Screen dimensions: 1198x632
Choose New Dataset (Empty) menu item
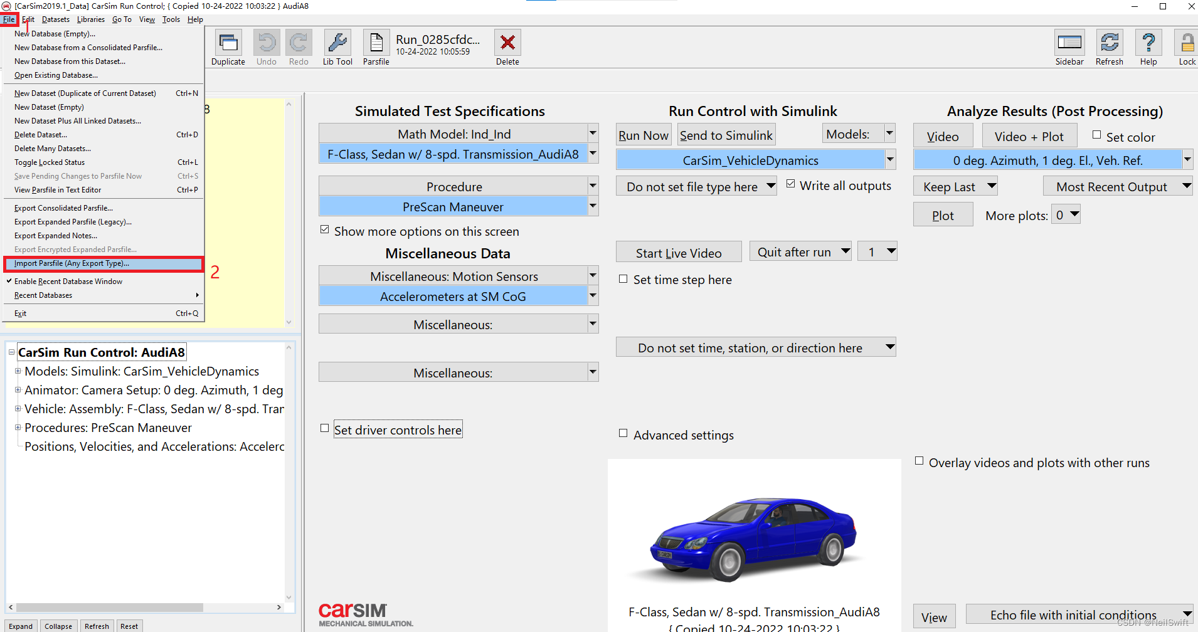[x=103, y=107]
